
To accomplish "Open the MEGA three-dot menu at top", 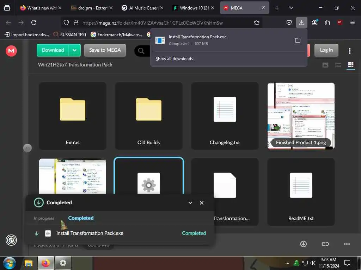I will (349, 51).
